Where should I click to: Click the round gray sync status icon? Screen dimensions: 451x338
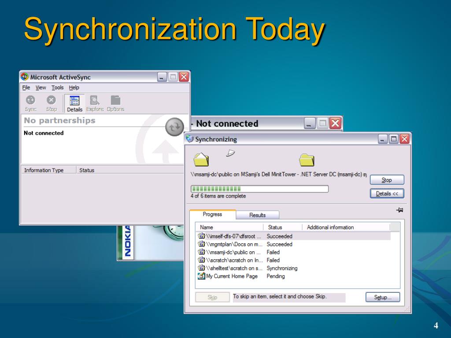174,127
